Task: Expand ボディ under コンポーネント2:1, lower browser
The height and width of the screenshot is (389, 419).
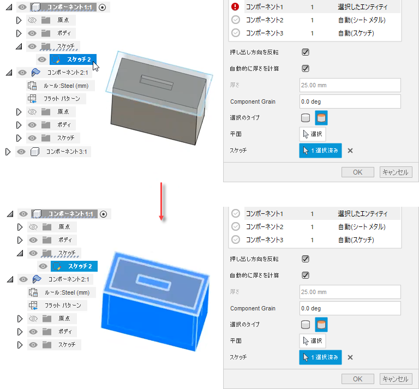Action: (20, 332)
